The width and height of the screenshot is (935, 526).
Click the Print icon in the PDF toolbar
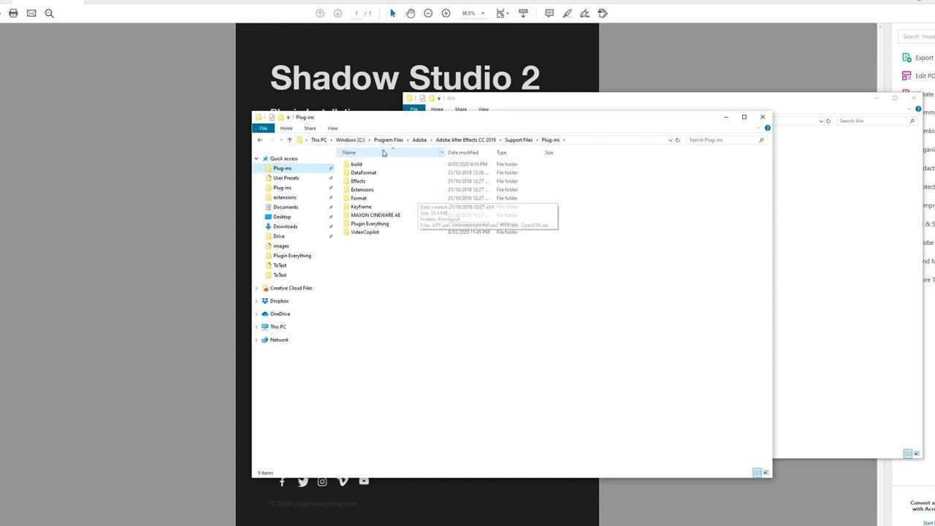tap(13, 13)
